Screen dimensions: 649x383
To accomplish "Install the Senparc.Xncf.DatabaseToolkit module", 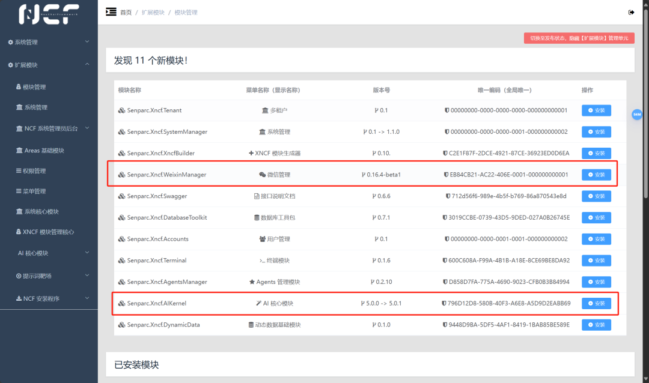I will click(x=597, y=217).
